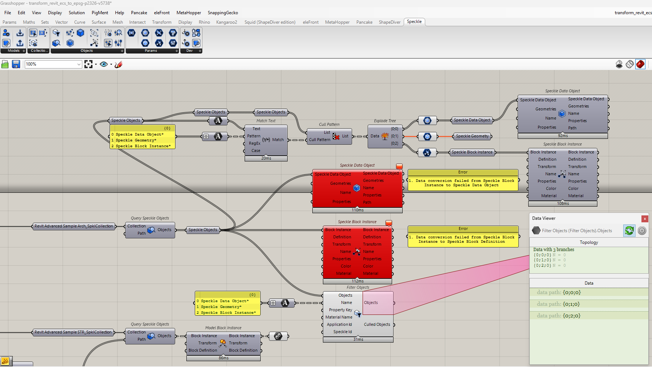This screenshot has width=652, height=367.
Task: Select the download arrow icon in the Models panel
Action: tap(20, 33)
